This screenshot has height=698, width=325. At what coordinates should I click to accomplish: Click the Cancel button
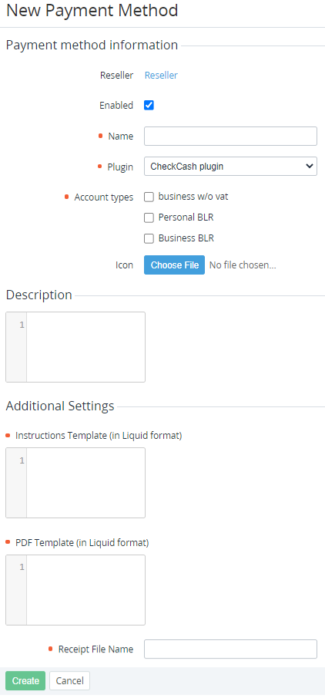[x=69, y=680]
